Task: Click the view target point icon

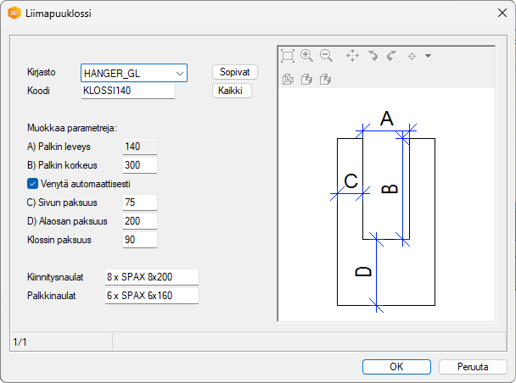Action: point(412,56)
